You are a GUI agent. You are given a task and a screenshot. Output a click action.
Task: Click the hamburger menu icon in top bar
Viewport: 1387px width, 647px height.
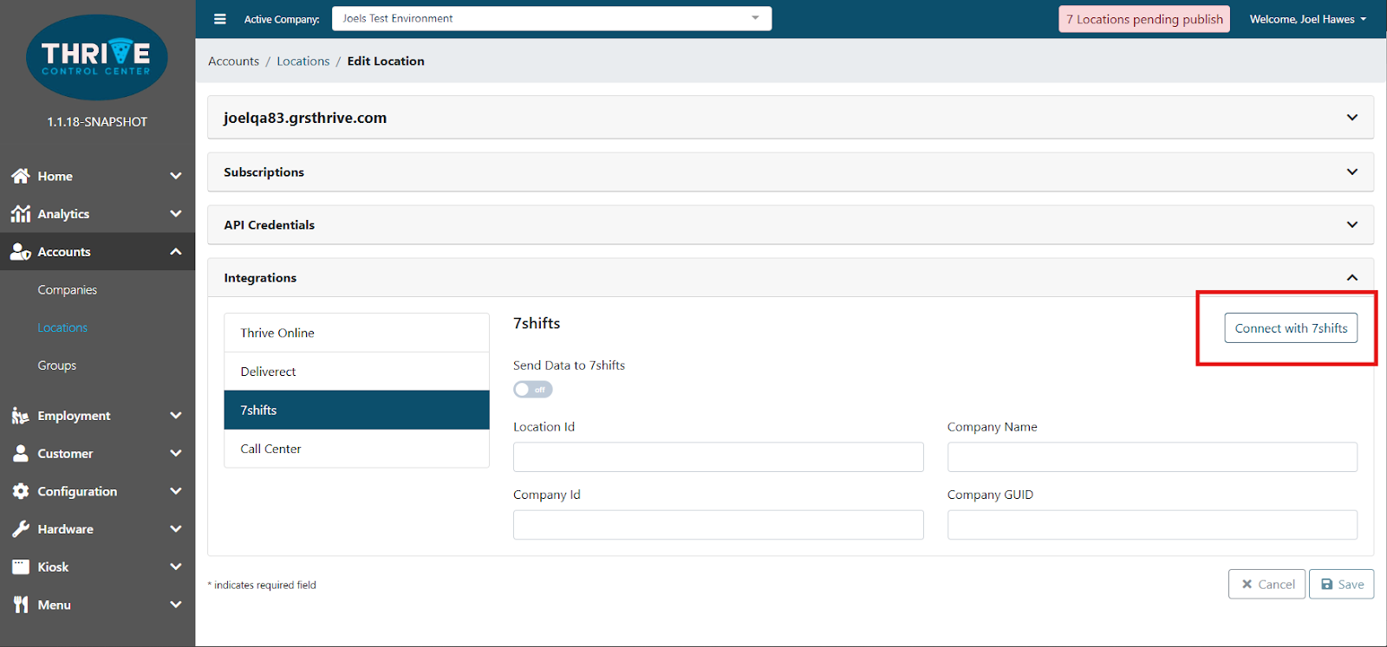click(x=220, y=19)
